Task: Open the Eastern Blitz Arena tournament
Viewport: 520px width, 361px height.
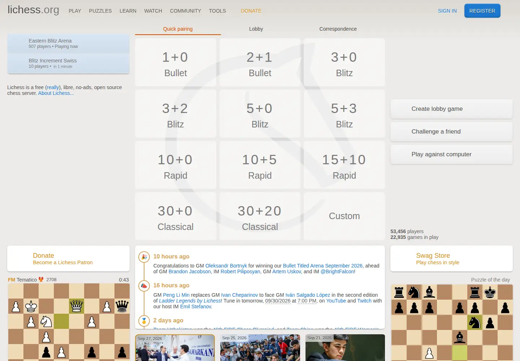Action: point(68,44)
